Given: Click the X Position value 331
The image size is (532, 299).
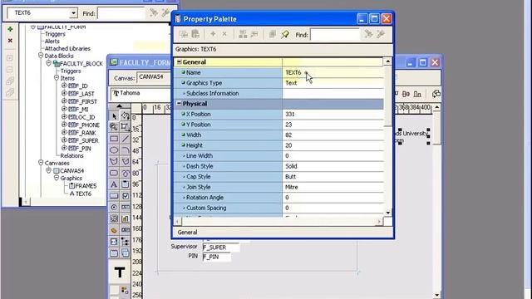Looking at the screenshot, I should [x=332, y=115].
